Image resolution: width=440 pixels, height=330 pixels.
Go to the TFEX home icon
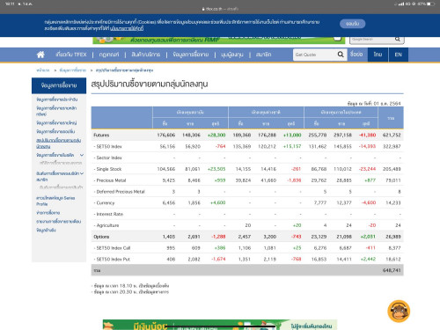[40, 55]
